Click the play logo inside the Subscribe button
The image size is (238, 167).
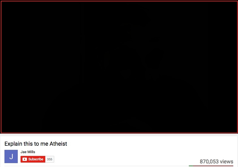25,159
